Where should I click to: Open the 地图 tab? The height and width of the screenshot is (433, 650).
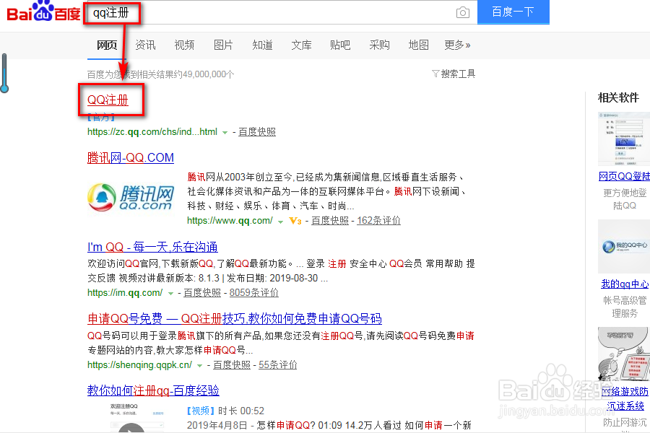(x=418, y=45)
